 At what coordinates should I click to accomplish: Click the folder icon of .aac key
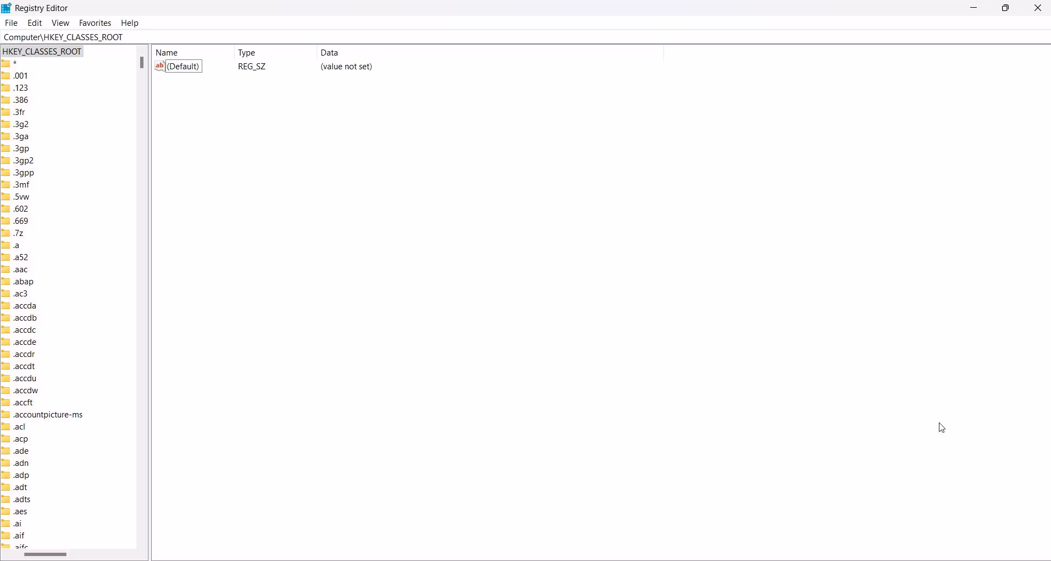pyautogui.click(x=6, y=269)
